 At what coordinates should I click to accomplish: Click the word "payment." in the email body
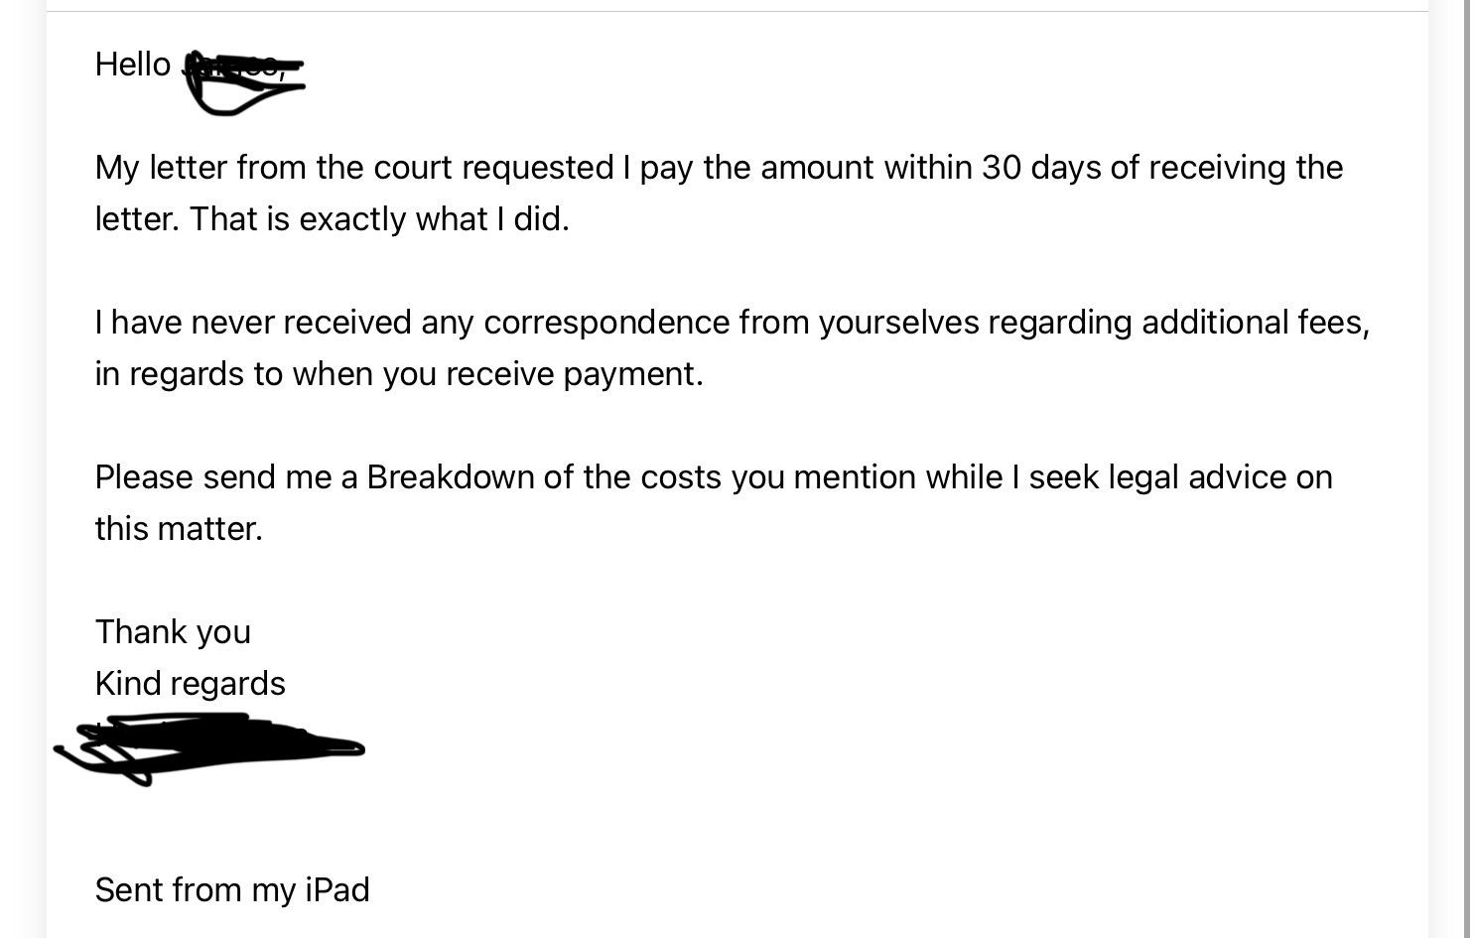click(633, 374)
